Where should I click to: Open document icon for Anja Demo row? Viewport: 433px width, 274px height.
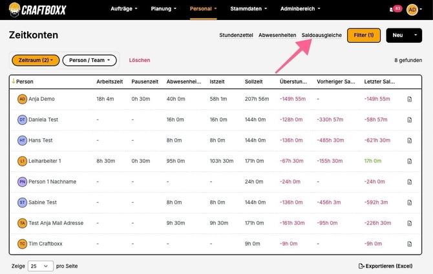coord(409,99)
